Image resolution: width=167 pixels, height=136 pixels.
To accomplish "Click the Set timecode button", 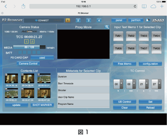I will click(x=150, y=102).
